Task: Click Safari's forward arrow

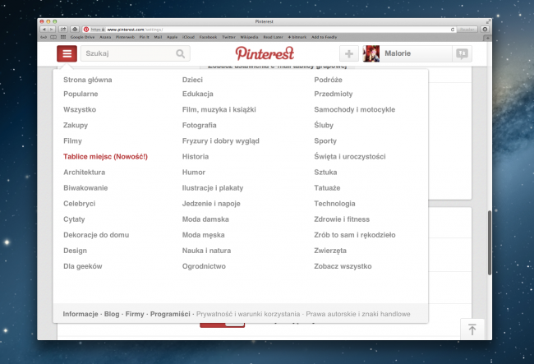Action: (52, 30)
